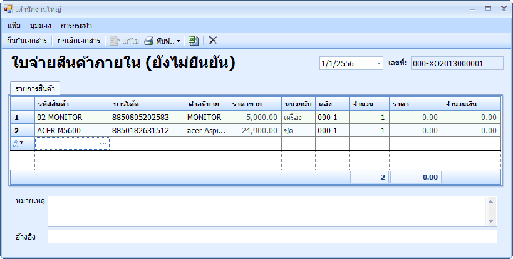Click the remarks box scrollbar down arrow
The image size is (513, 259).
click(x=492, y=221)
